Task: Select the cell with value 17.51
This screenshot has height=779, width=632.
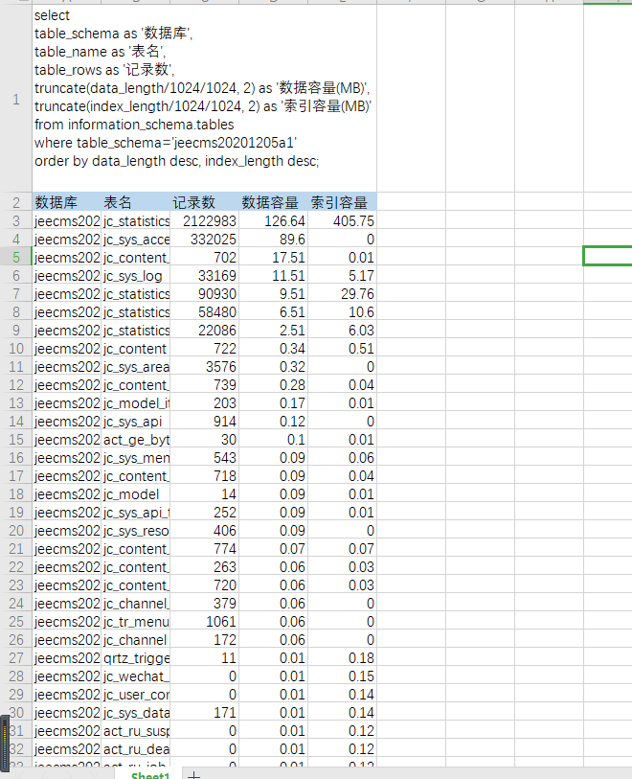Action: pos(274,257)
